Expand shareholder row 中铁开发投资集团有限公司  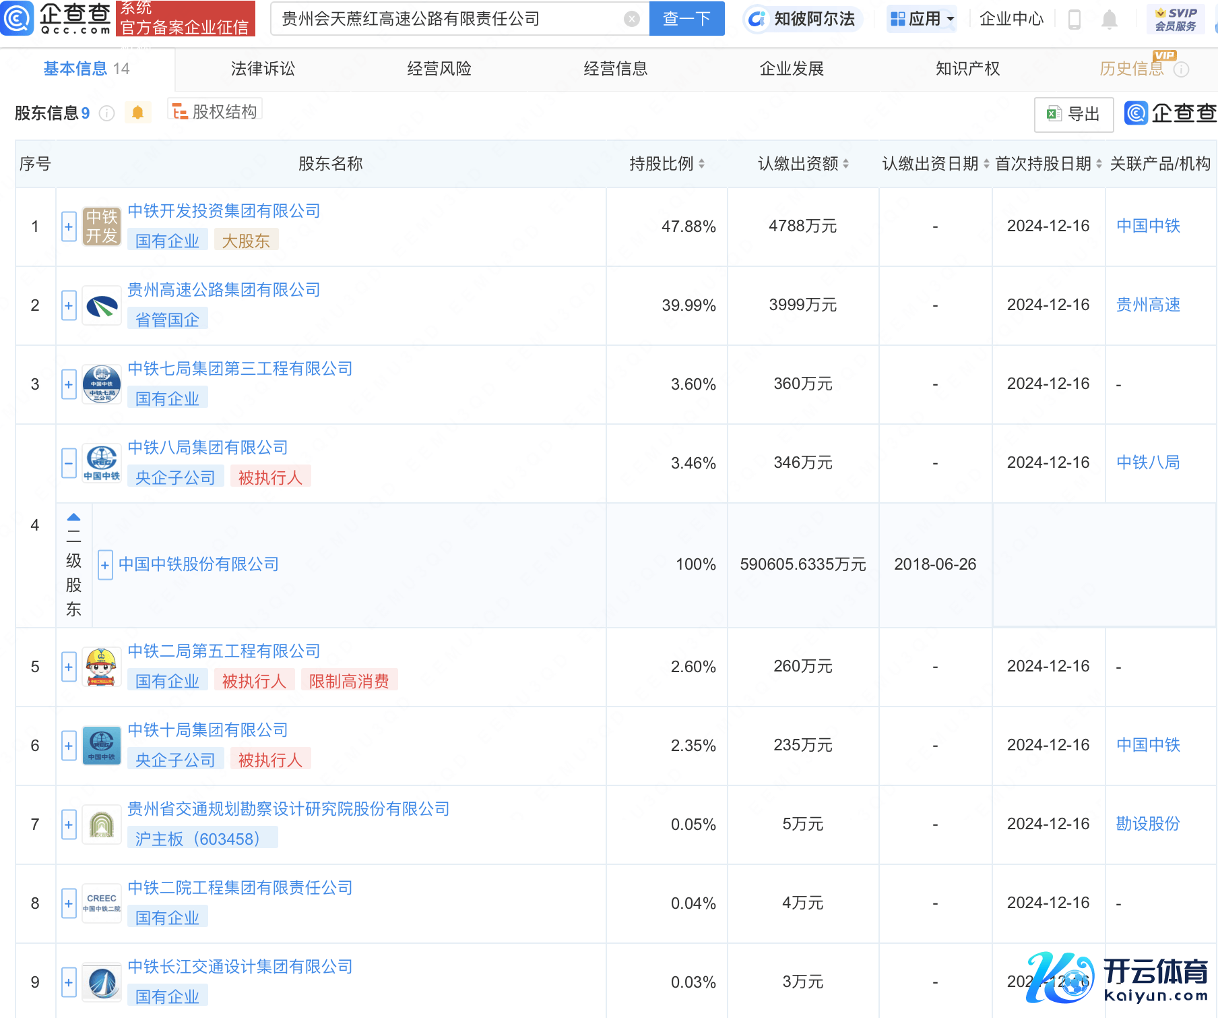tap(69, 227)
